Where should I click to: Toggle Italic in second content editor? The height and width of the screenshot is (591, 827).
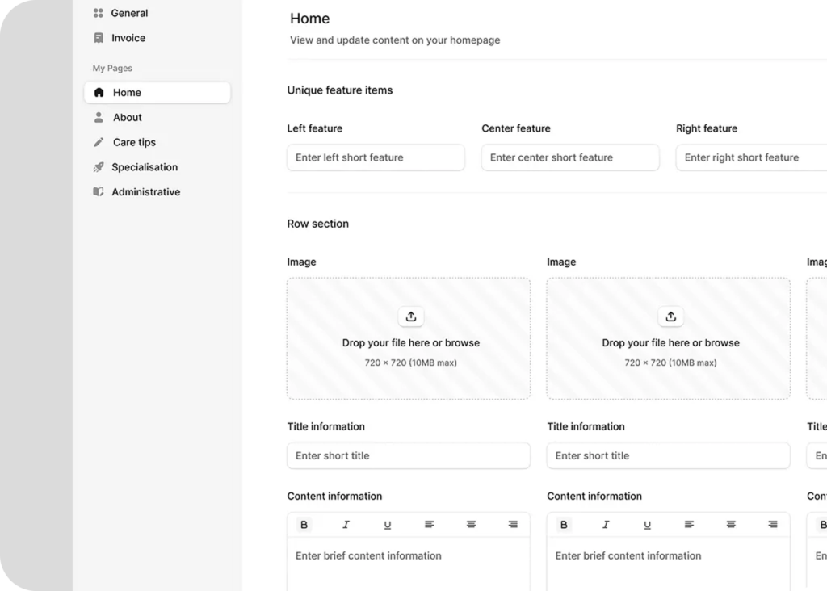606,525
